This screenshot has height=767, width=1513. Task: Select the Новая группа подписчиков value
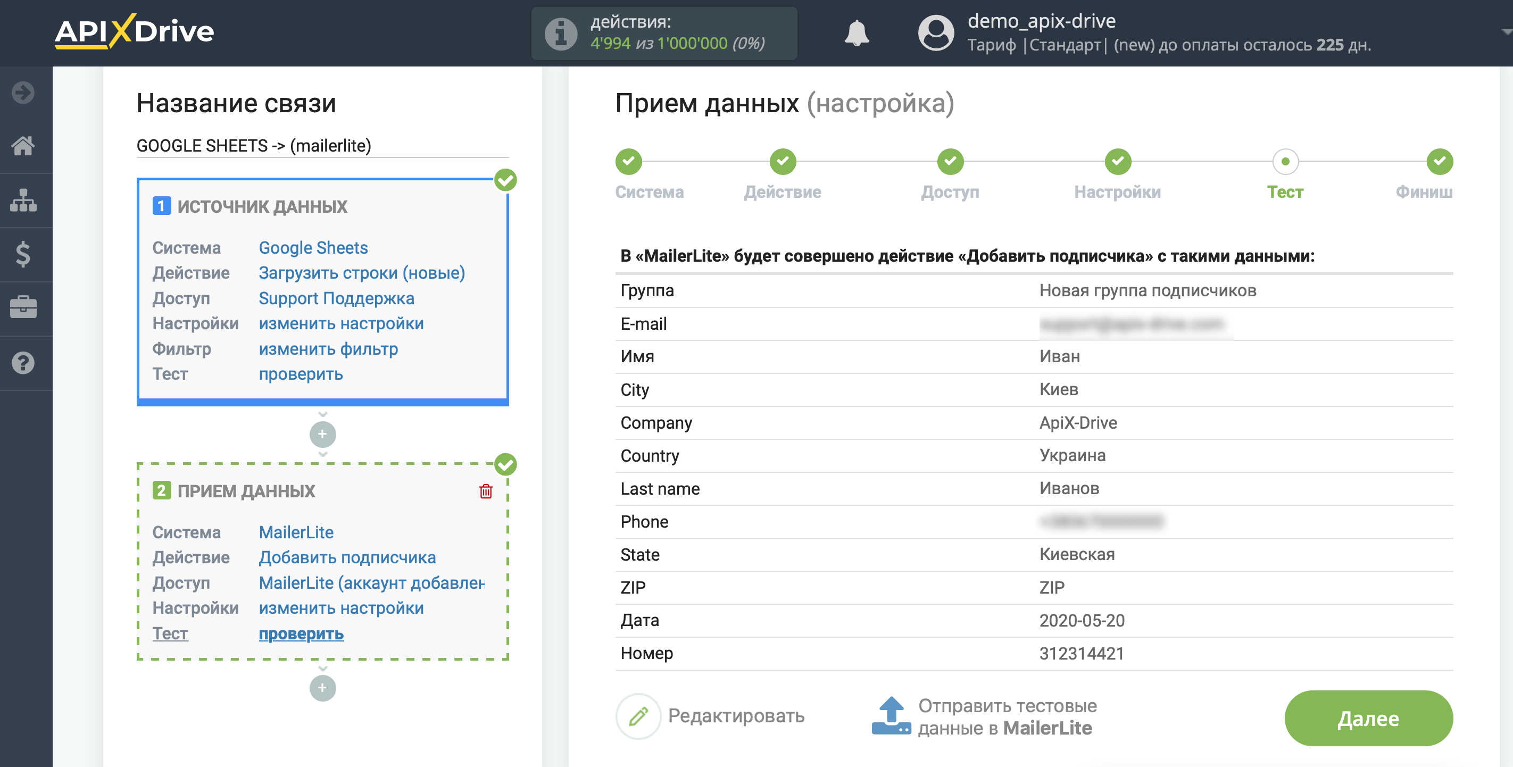point(1148,290)
